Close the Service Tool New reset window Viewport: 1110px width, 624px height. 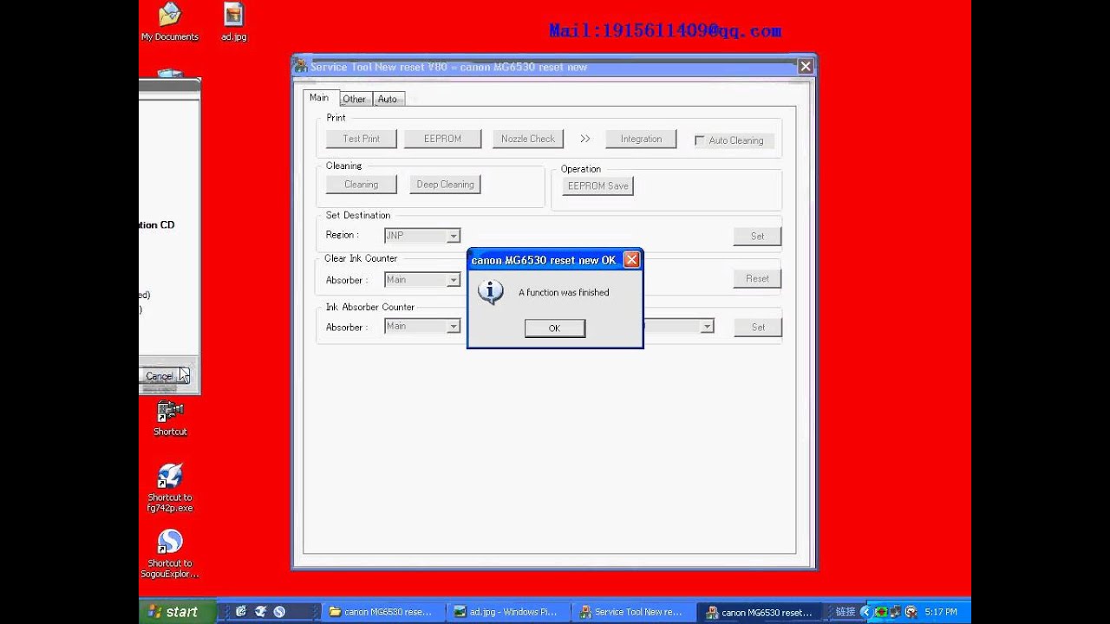pyautogui.click(x=806, y=67)
